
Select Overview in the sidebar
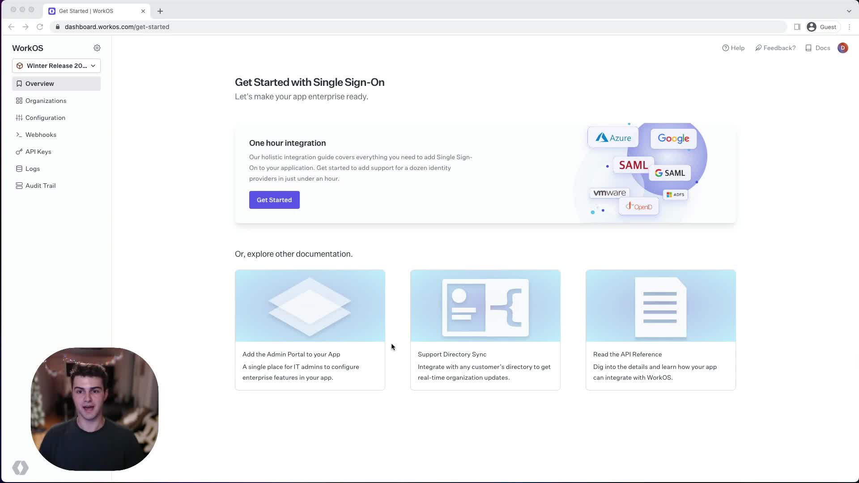[x=40, y=84]
